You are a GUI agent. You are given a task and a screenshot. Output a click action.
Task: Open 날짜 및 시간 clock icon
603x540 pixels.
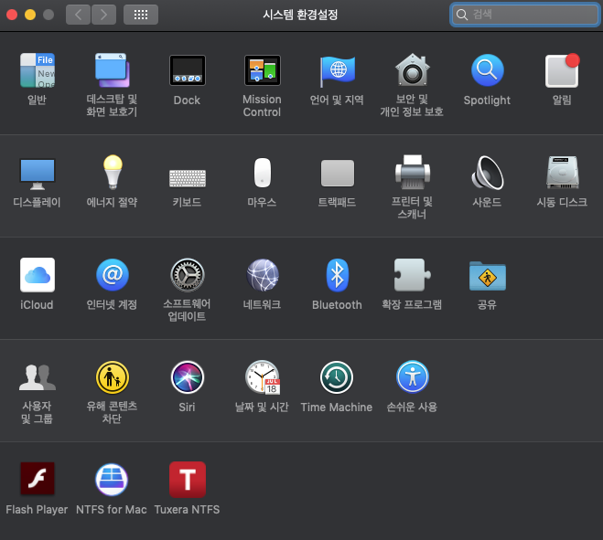[x=263, y=377]
